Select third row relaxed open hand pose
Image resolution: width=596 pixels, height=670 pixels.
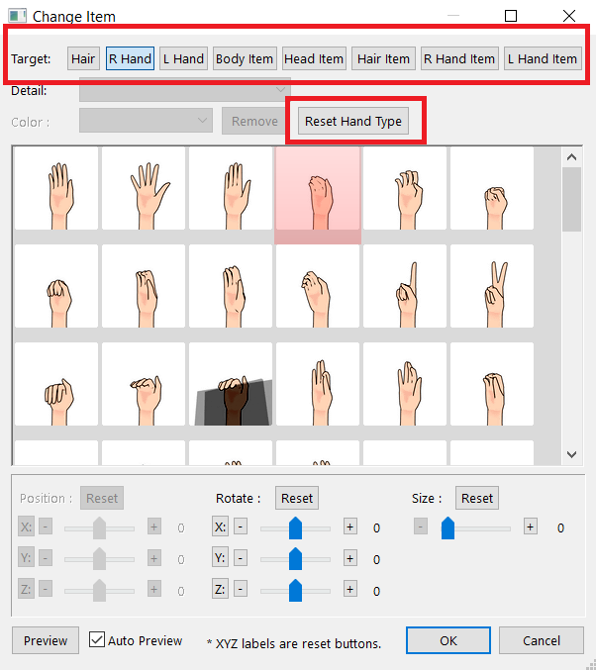pos(405,384)
